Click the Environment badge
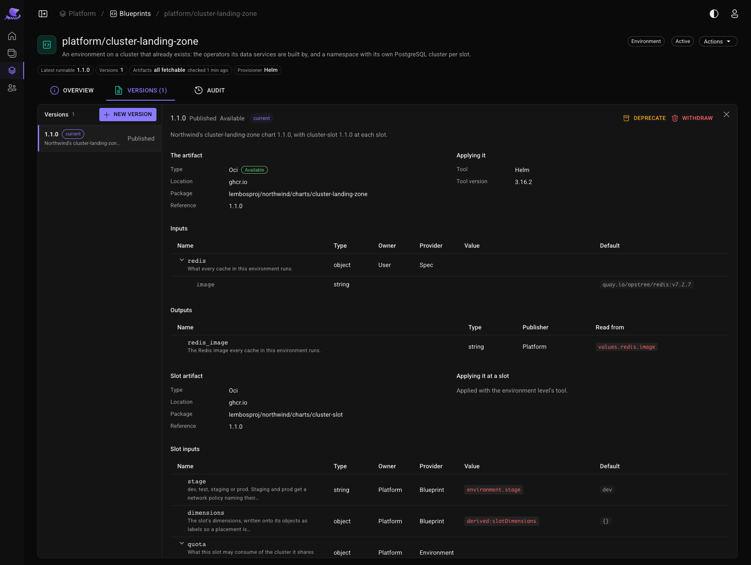Screen dimensions: 751x565 (x=646, y=41)
